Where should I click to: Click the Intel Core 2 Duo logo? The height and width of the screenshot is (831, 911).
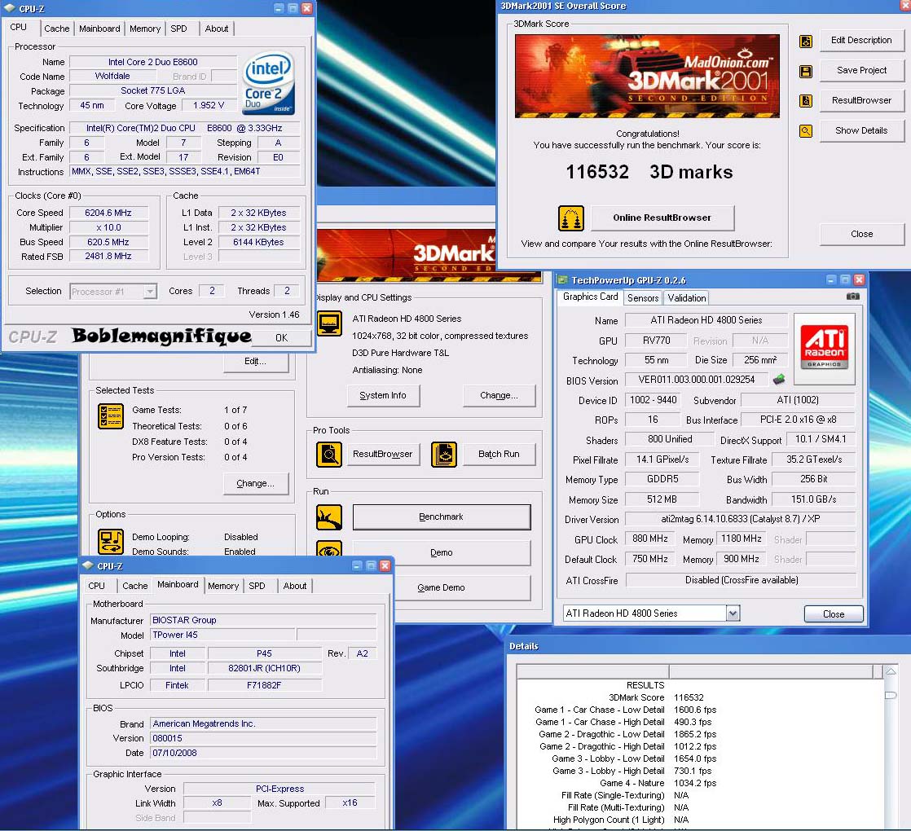(x=268, y=84)
